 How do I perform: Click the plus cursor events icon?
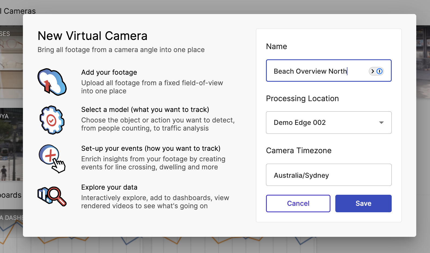(x=52, y=159)
